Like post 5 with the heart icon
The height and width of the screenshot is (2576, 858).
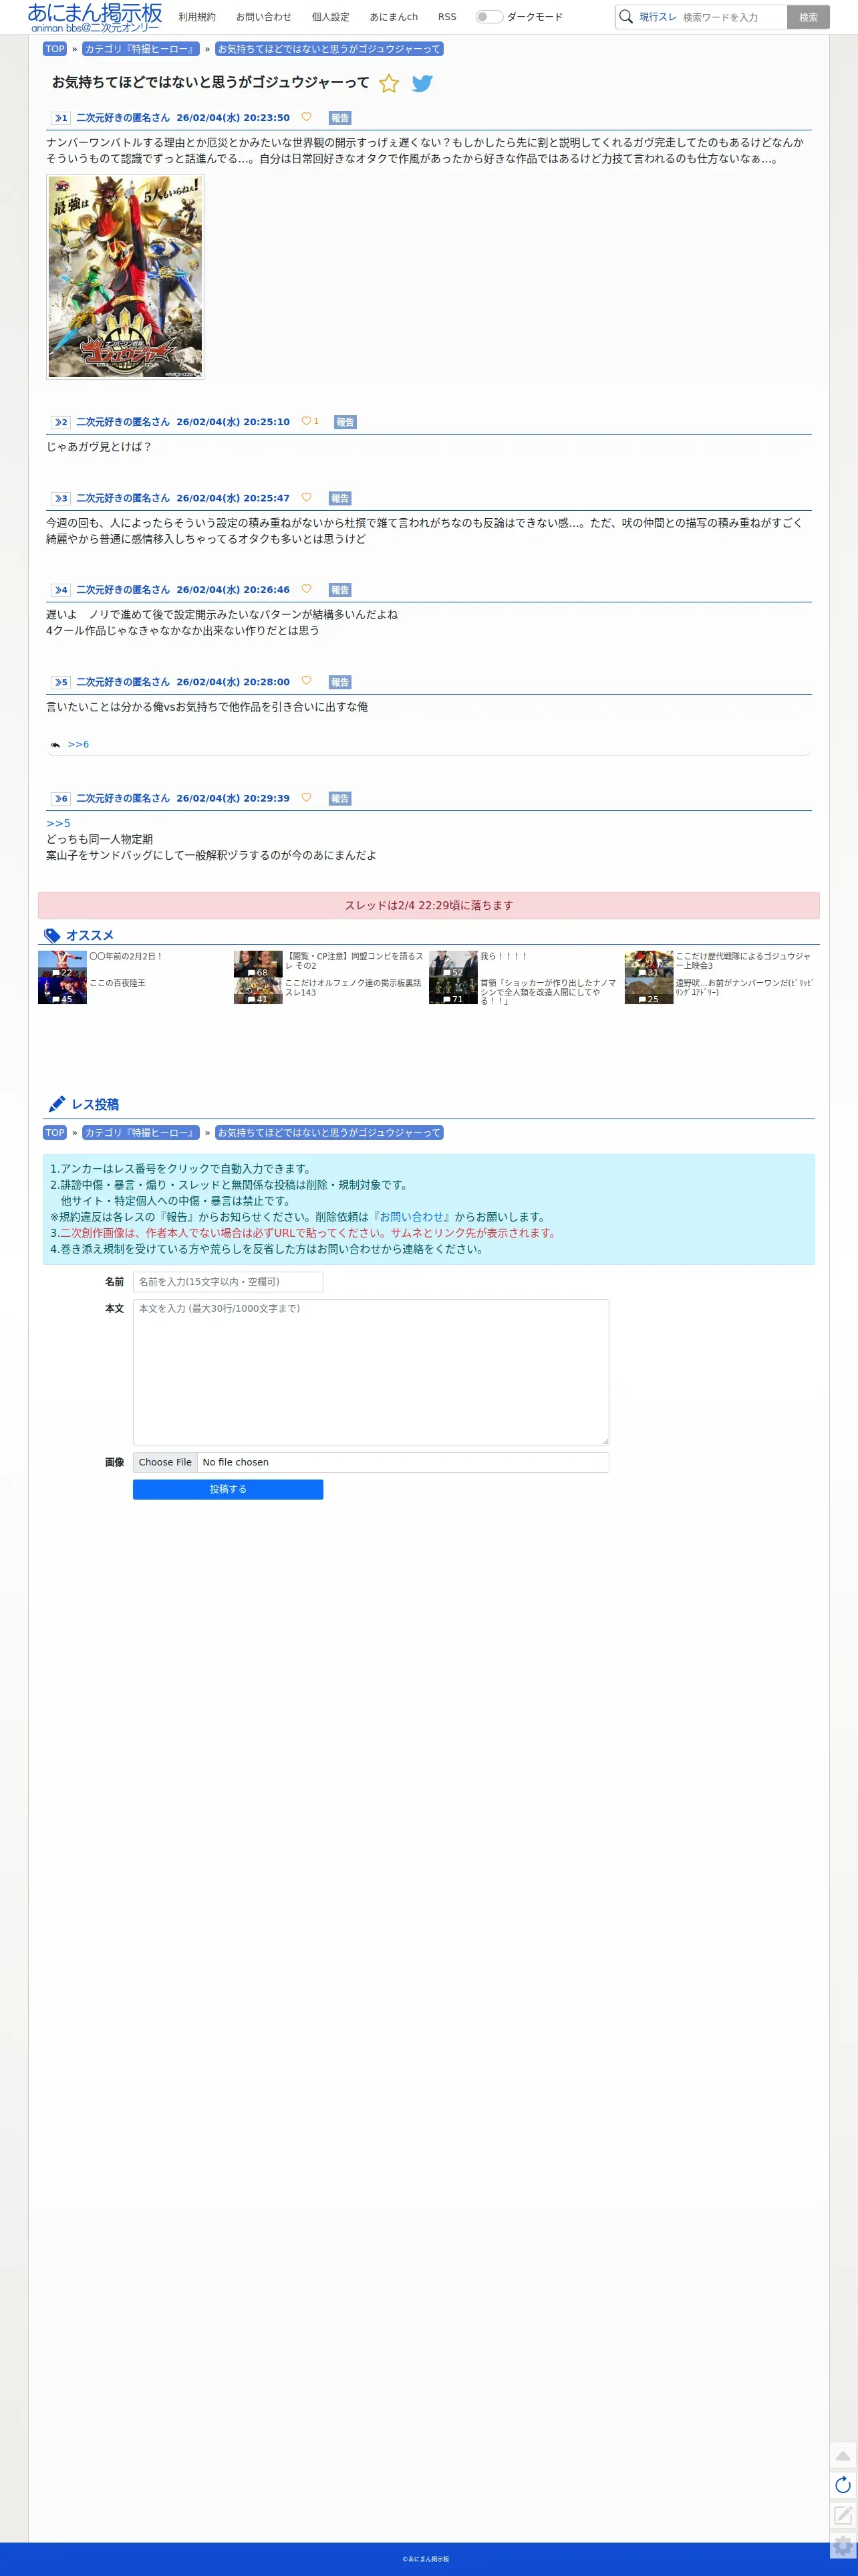[306, 681]
